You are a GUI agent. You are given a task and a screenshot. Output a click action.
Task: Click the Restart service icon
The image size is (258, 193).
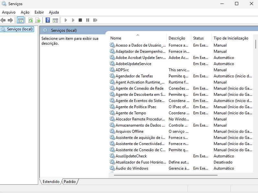(95, 20)
